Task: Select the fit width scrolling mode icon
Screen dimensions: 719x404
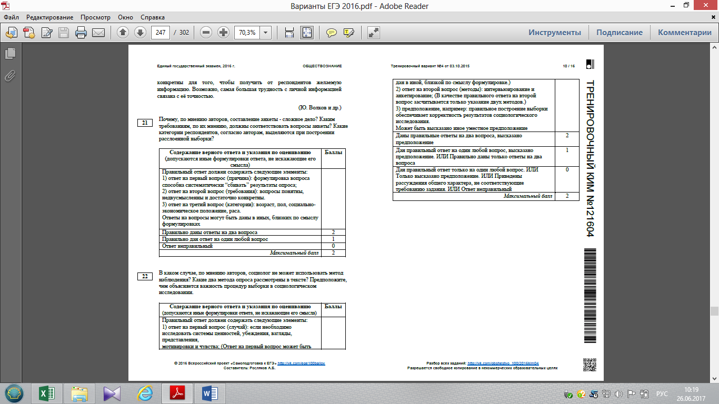Action: point(289,33)
